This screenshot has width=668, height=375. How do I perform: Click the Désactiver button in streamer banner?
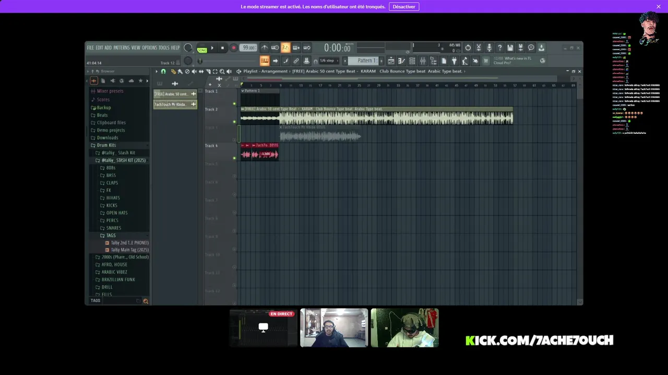tap(404, 7)
